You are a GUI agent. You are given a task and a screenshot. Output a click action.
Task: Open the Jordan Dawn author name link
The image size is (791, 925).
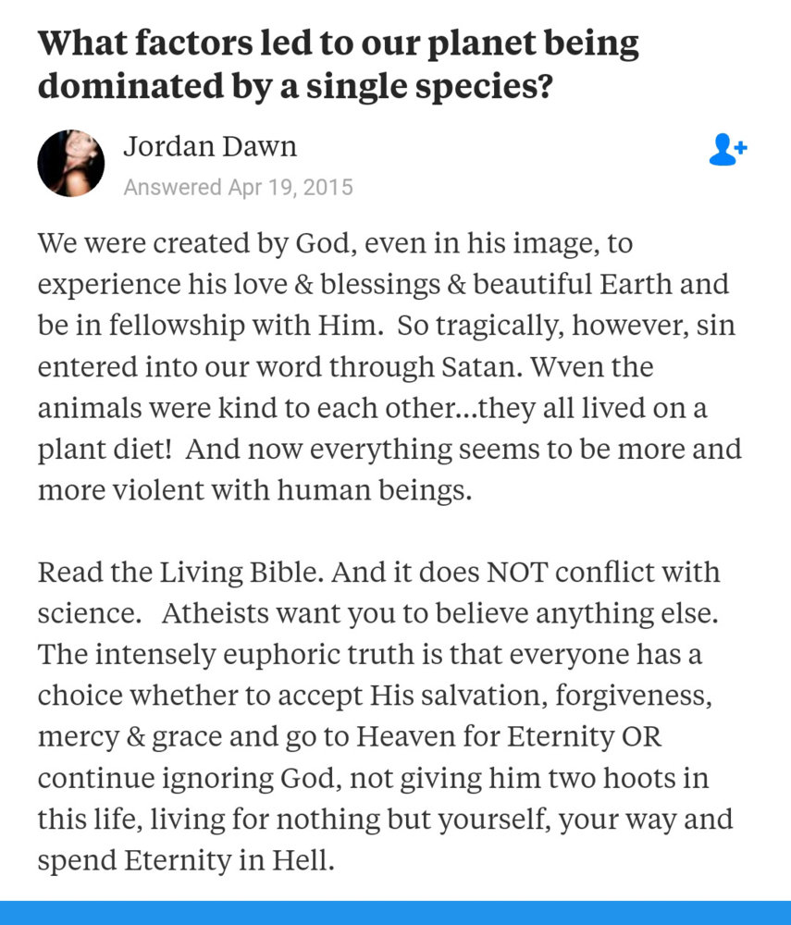[x=210, y=147]
